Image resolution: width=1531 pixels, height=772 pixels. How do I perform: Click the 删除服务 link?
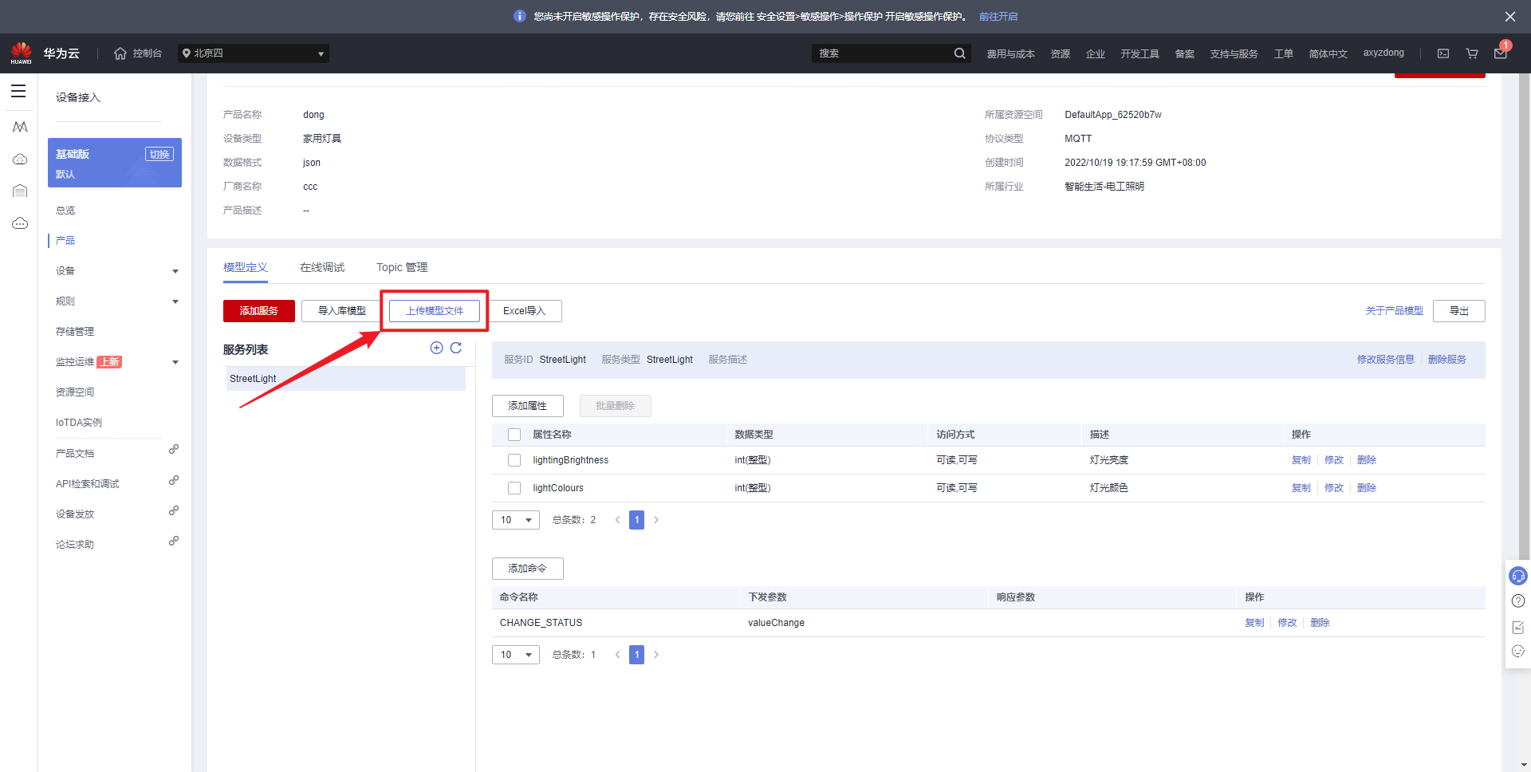click(x=1447, y=360)
